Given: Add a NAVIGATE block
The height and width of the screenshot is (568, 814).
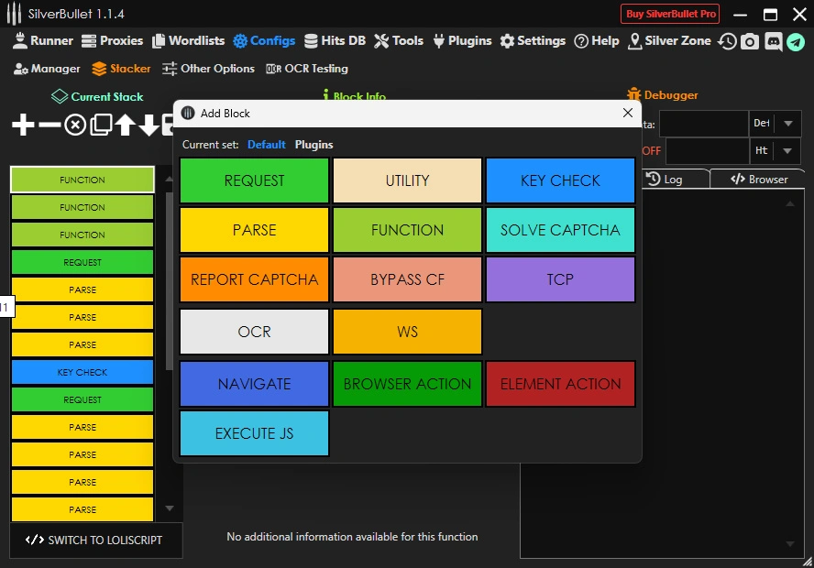Looking at the screenshot, I should 255,384.
